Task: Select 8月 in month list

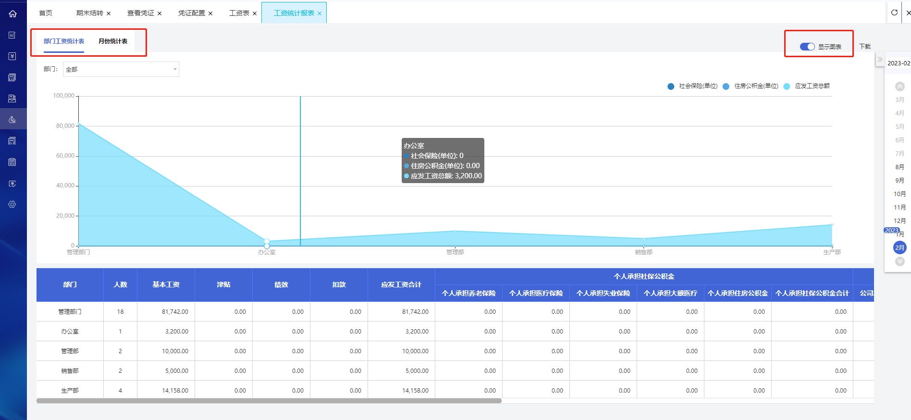Action: point(900,167)
